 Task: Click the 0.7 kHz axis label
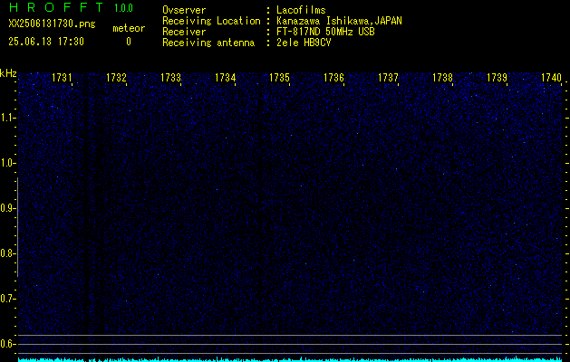coord(7,299)
